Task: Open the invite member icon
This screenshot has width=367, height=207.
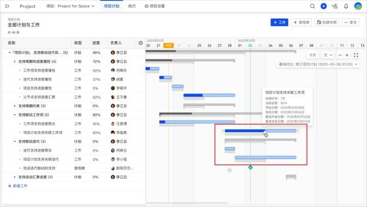Action: [x=335, y=6]
